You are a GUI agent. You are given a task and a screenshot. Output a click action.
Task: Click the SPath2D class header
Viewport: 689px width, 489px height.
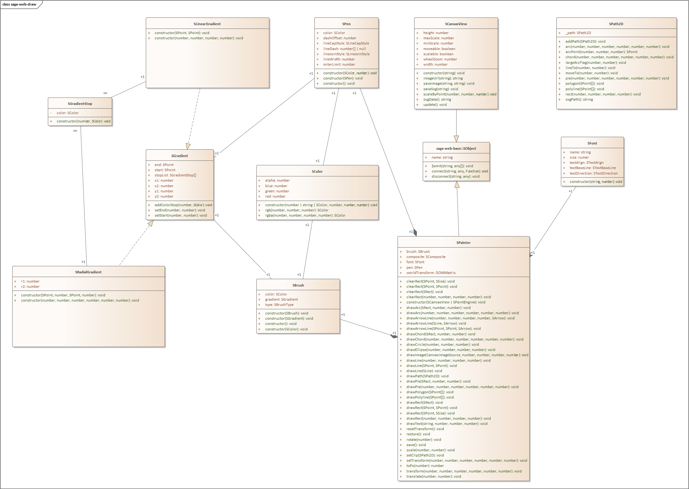[616, 24]
